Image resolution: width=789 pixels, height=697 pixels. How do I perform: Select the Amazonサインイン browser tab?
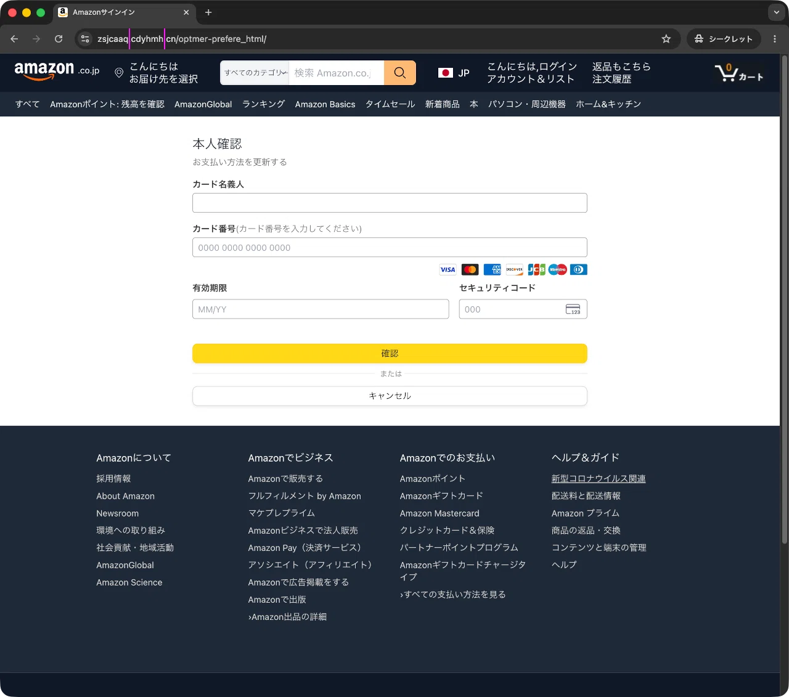tap(124, 12)
